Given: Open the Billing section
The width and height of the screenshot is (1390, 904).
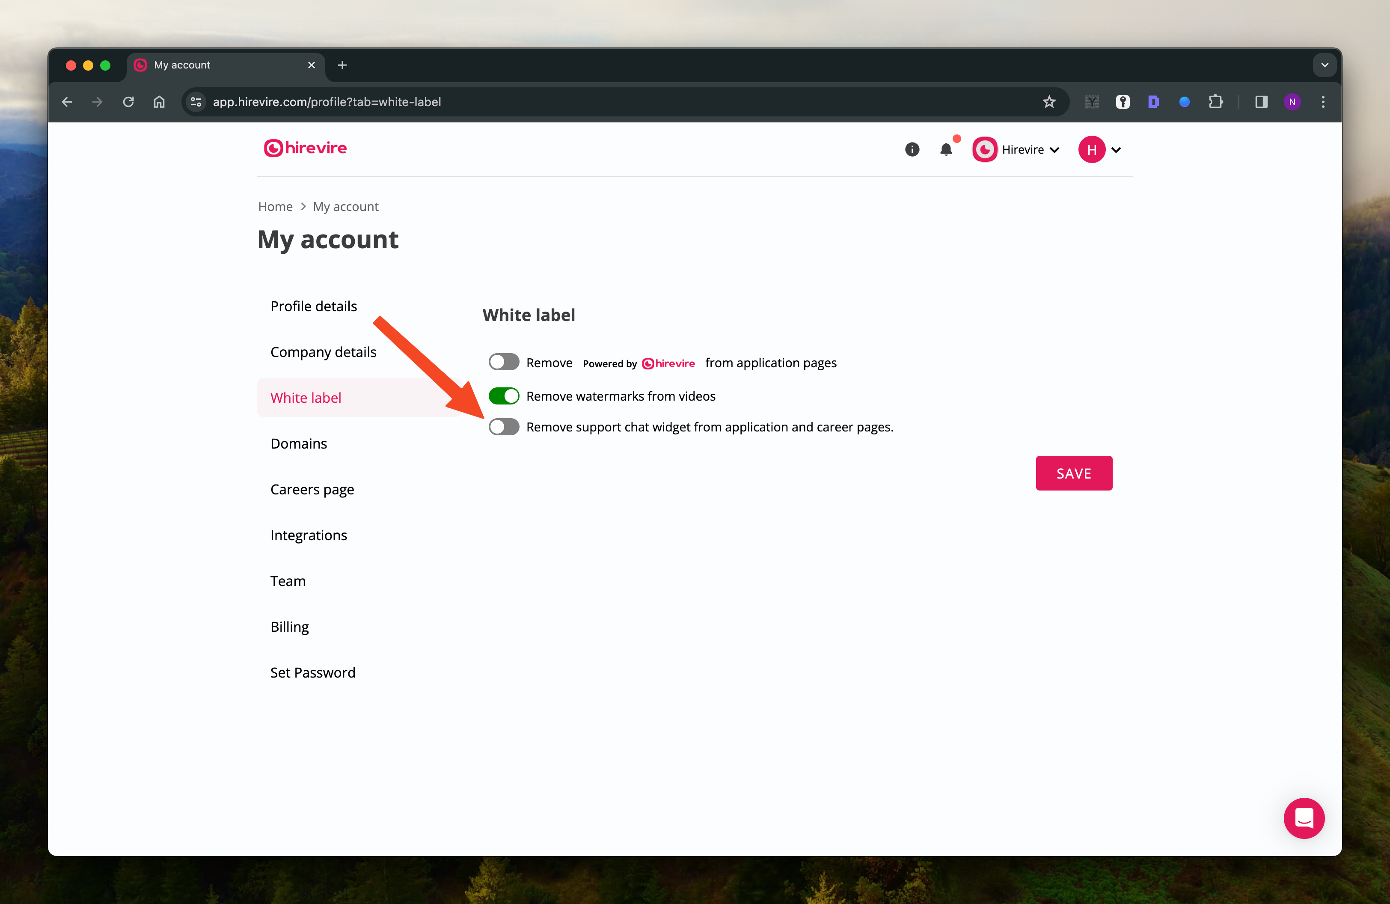Looking at the screenshot, I should pos(289,627).
